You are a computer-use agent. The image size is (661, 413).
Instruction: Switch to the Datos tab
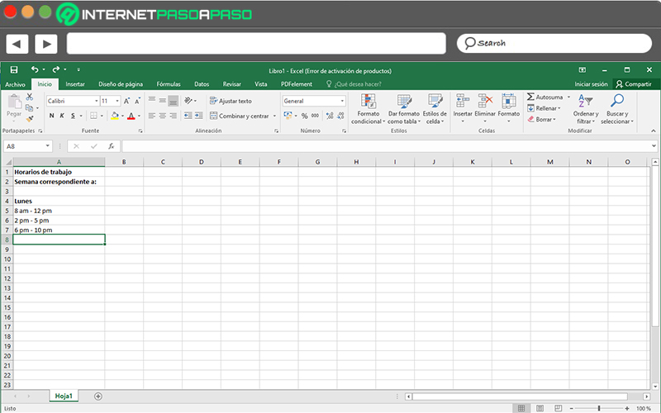tap(202, 84)
